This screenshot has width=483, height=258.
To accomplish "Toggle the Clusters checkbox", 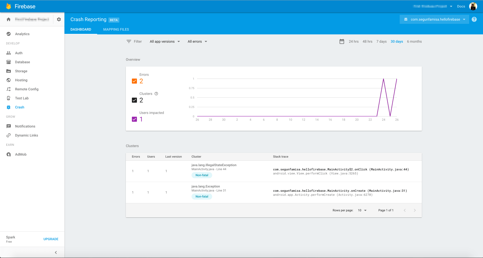I will coord(134,100).
